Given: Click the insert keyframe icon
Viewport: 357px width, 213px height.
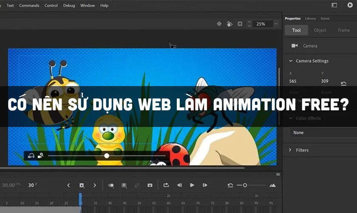Looking at the screenshot, I should 82,185.
